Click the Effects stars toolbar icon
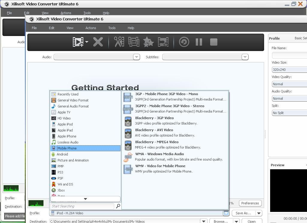307x223 pixels. point(148,42)
